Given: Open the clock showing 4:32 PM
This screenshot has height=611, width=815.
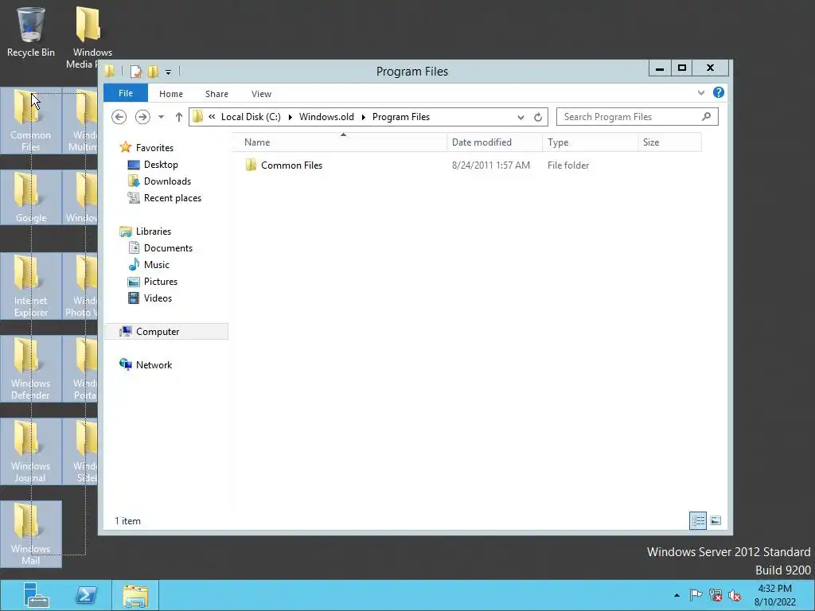Looking at the screenshot, I should coord(774,595).
